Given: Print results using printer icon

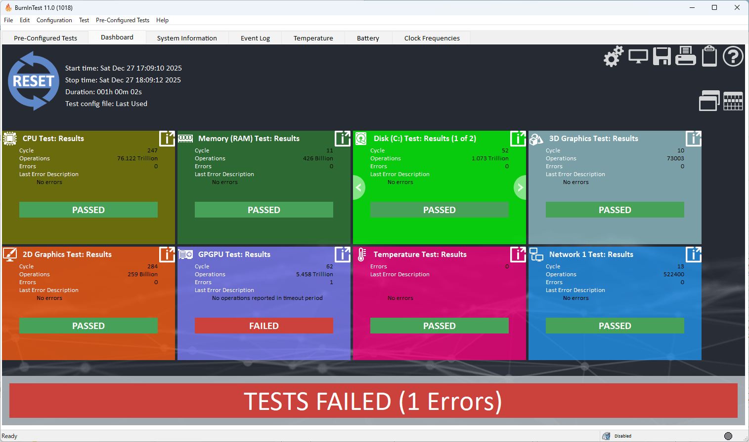Looking at the screenshot, I should click(686, 56).
